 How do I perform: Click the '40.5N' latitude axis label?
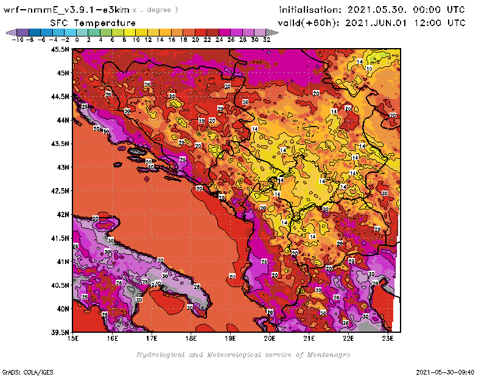[x=60, y=285]
